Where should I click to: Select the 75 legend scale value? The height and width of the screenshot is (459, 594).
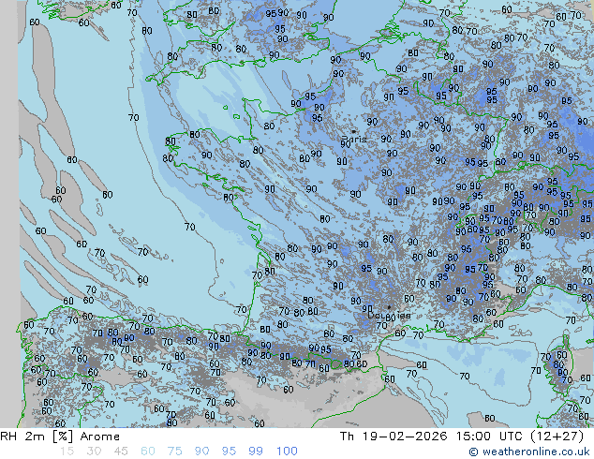[174, 452]
